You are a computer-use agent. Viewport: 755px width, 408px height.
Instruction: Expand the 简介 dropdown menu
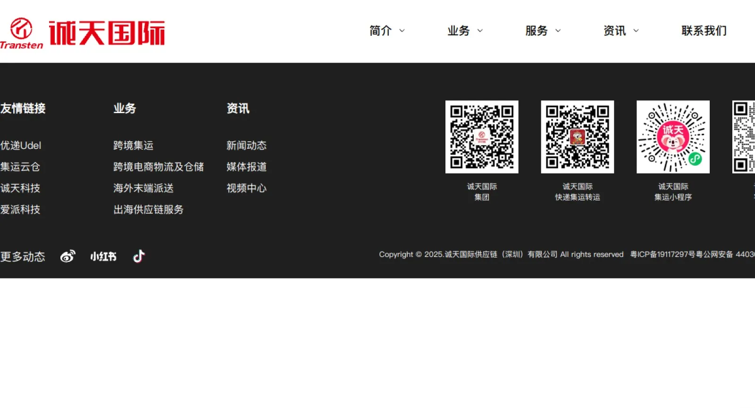pyautogui.click(x=387, y=31)
